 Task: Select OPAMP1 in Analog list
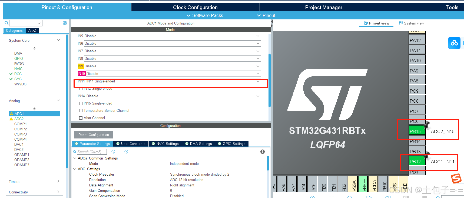pos(22,155)
